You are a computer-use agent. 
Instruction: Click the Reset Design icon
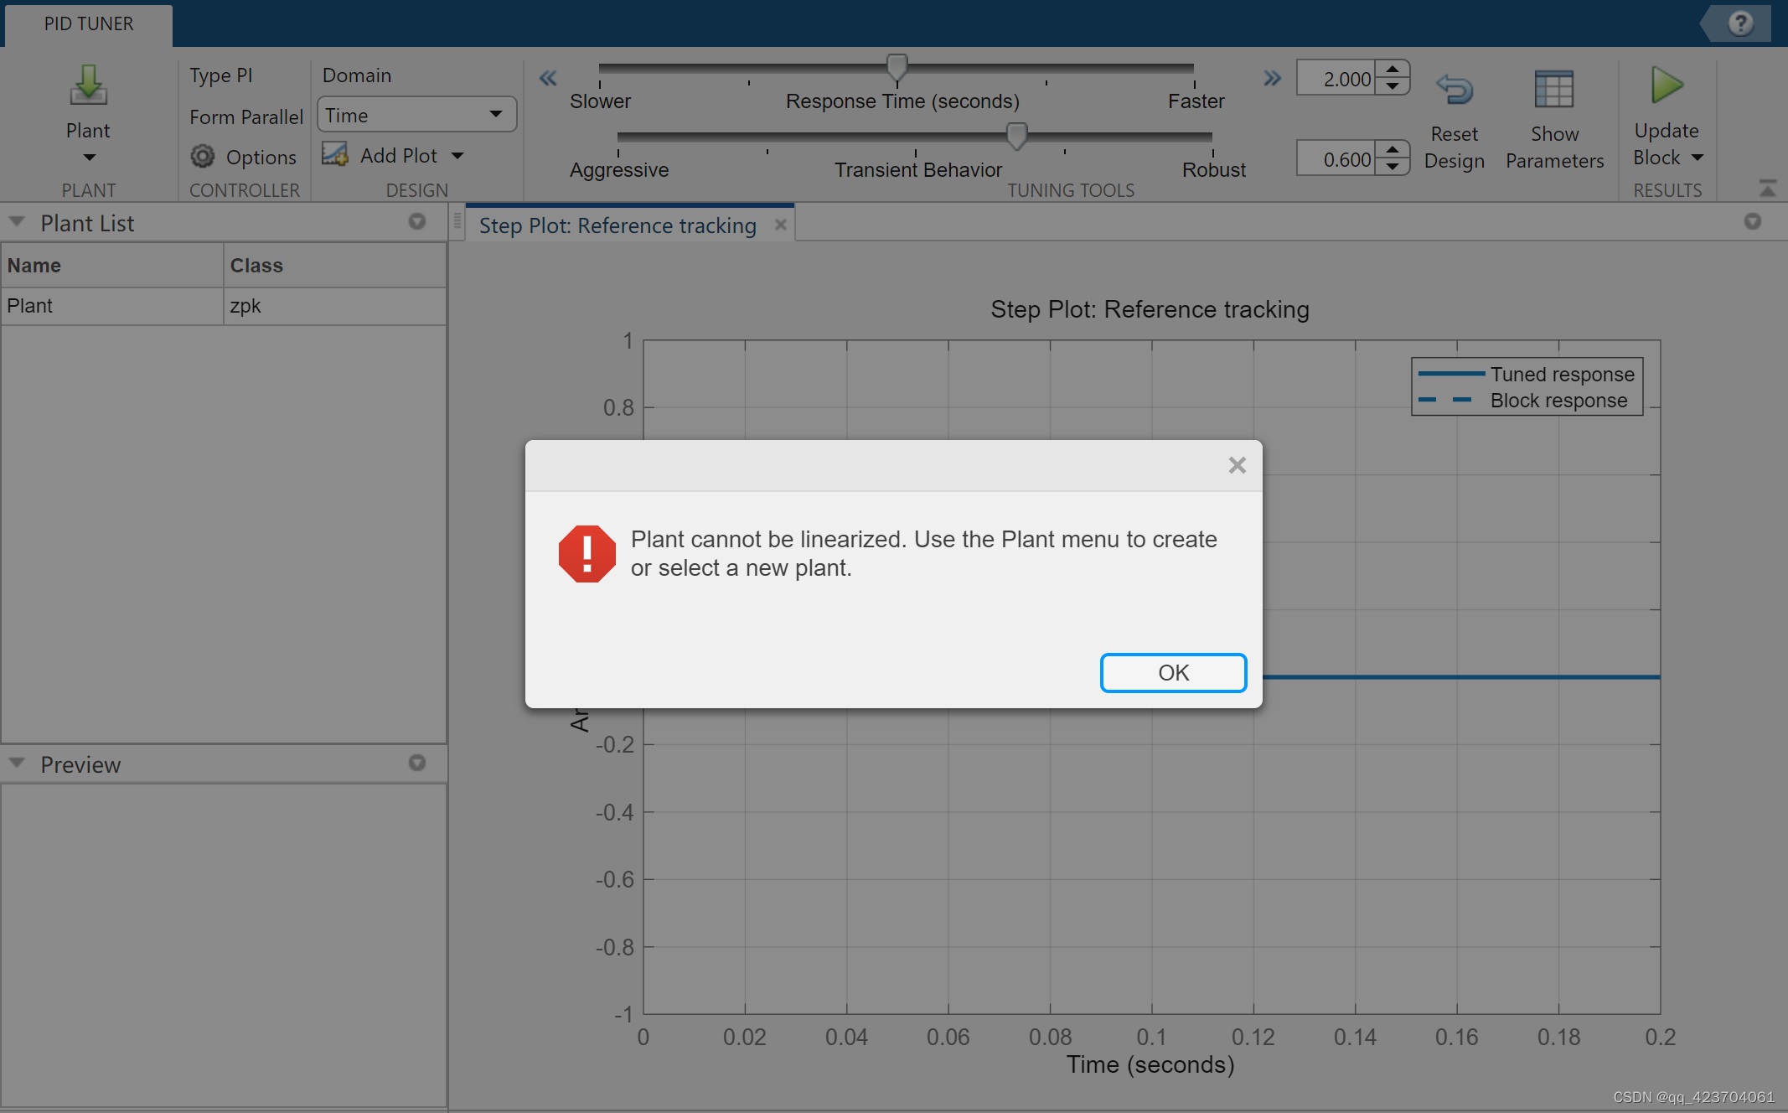pos(1455,90)
